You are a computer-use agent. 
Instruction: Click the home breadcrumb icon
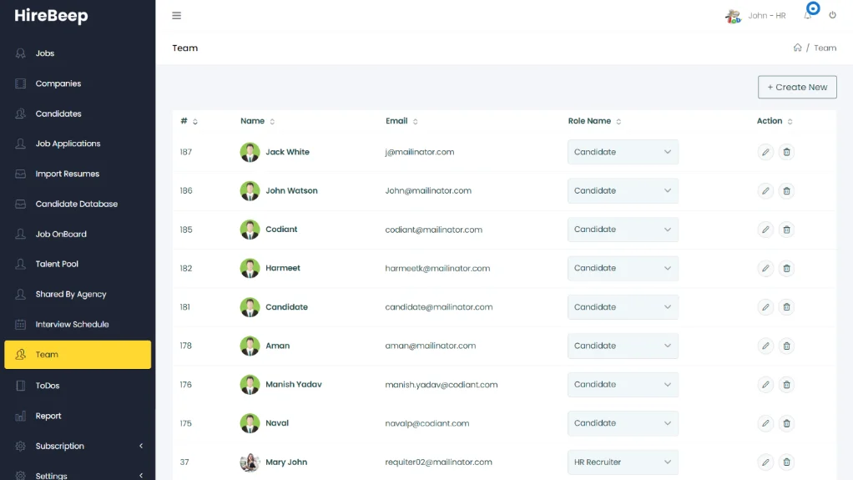[797, 48]
